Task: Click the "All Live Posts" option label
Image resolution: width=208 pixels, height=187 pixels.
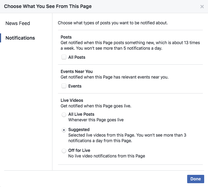Action: coord(81,114)
